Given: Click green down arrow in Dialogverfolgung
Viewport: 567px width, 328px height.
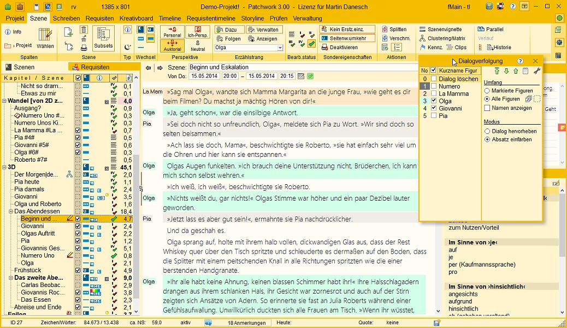Looking at the screenshot, I should (506, 71).
